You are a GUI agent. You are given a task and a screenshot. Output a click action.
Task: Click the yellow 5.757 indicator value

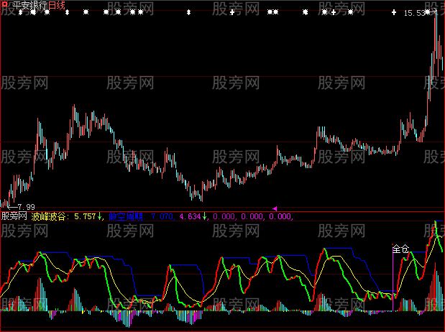click(x=85, y=215)
